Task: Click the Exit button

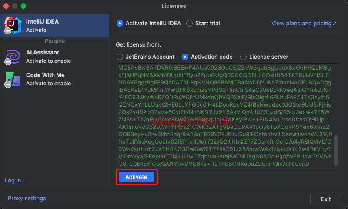Action: click(325, 199)
